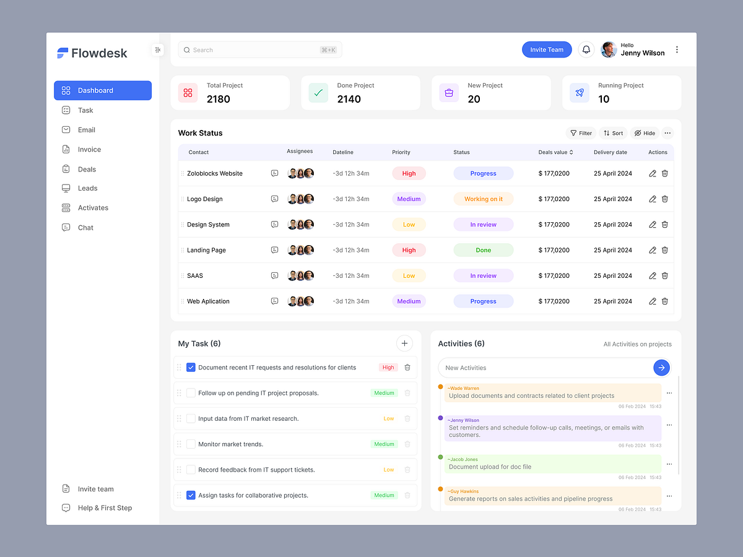743x557 pixels.
Task: Change Zoloblocks Website Progress status
Action: pos(484,173)
